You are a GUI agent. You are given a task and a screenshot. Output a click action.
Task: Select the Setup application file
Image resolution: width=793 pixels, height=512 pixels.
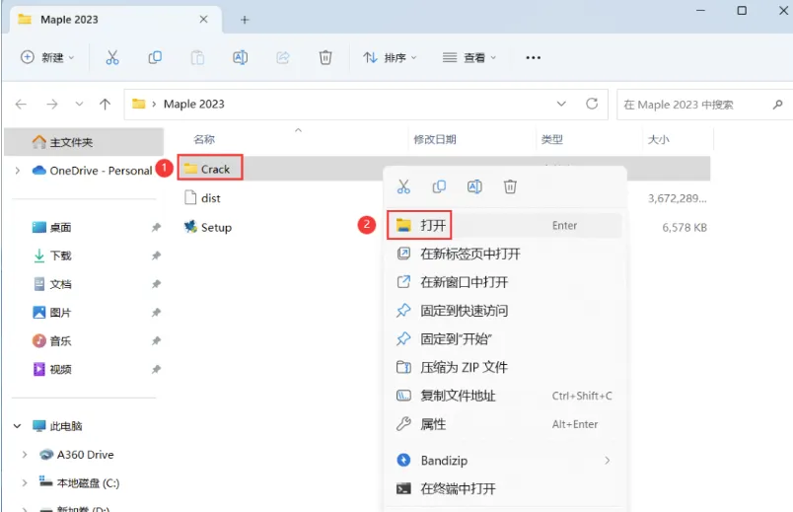[208, 227]
